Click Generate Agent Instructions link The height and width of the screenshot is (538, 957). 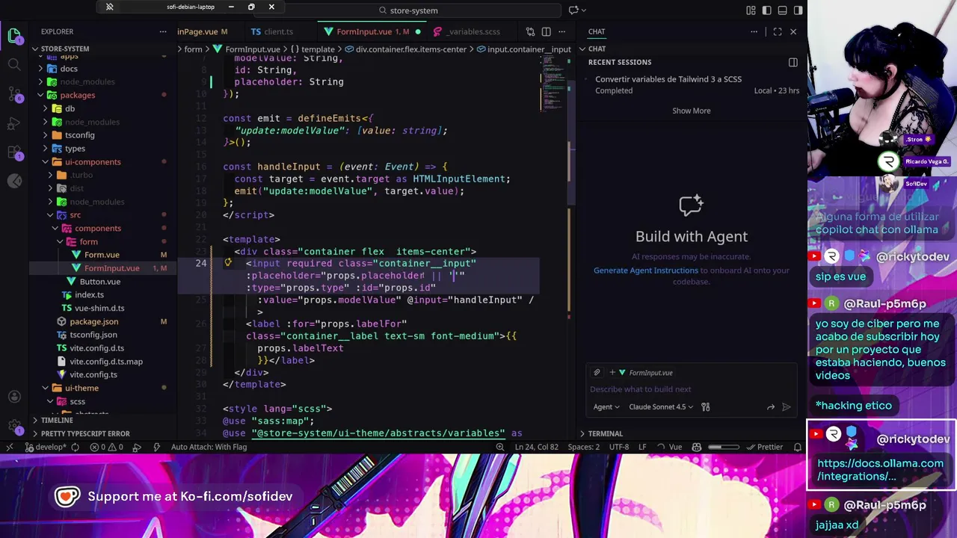click(x=645, y=270)
